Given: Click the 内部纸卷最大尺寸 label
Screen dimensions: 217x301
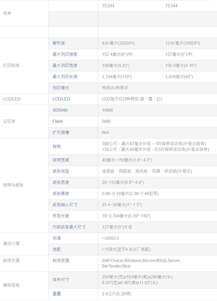Looking at the screenshot, I should [69, 227].
